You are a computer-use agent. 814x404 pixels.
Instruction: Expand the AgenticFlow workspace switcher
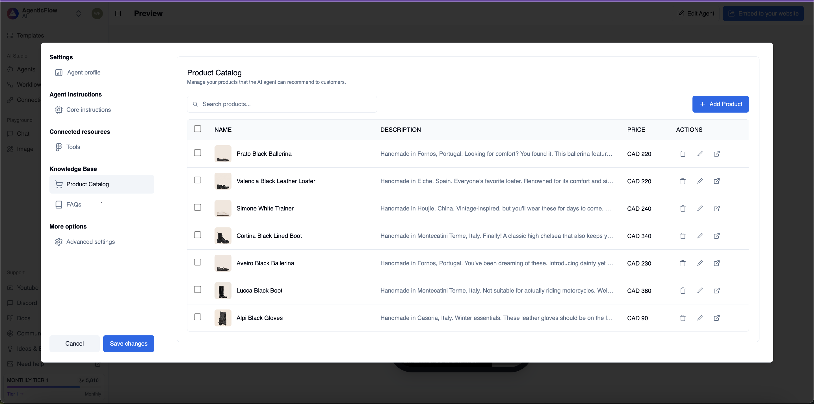(79, 14)
